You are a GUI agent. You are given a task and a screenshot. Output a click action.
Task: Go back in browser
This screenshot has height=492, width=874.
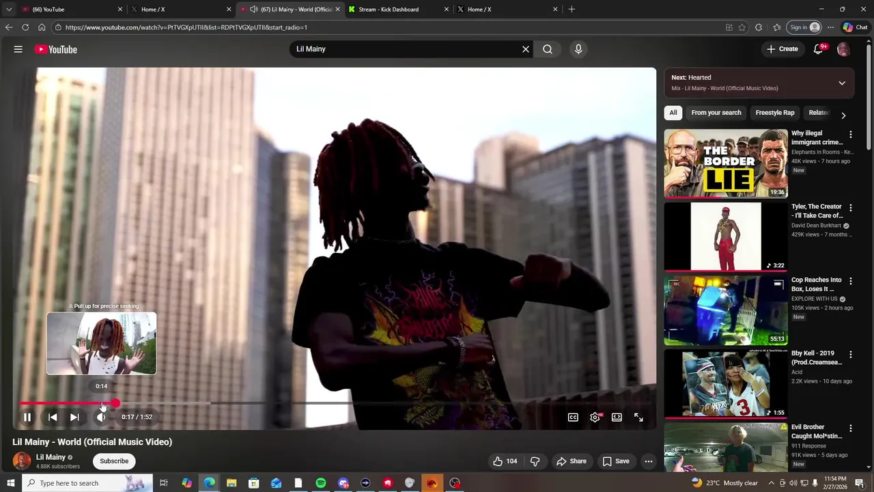[x=9, y=27]
